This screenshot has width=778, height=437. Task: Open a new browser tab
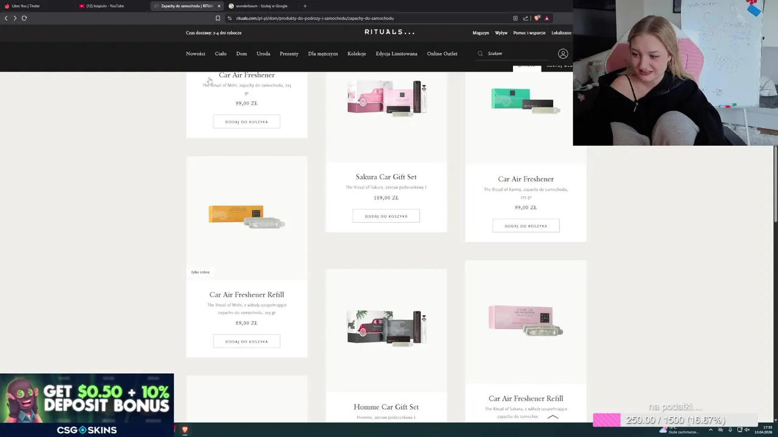click(x=305, y=6)
